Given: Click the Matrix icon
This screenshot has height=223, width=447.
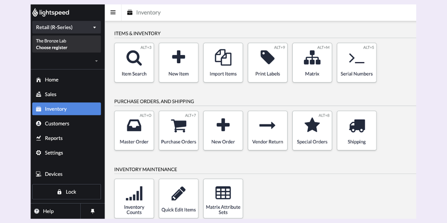Looking at the screenshot, I should tap(312, 62).
